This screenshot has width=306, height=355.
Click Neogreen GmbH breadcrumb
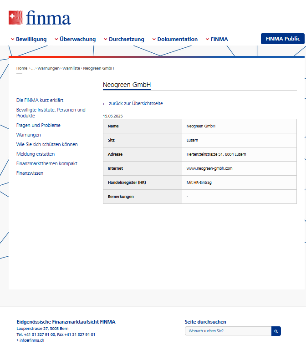point(98,68)
